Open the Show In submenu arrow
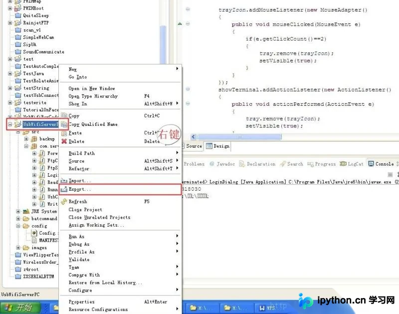The width and height of the screenshot is (399, 314). click(x=177, y=103)
